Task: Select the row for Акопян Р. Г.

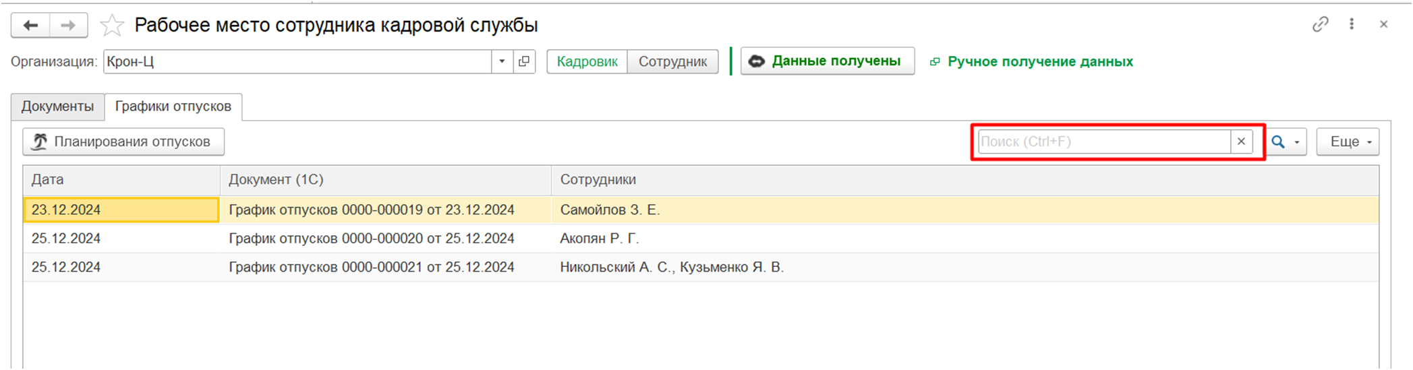Action: (701, 239)
